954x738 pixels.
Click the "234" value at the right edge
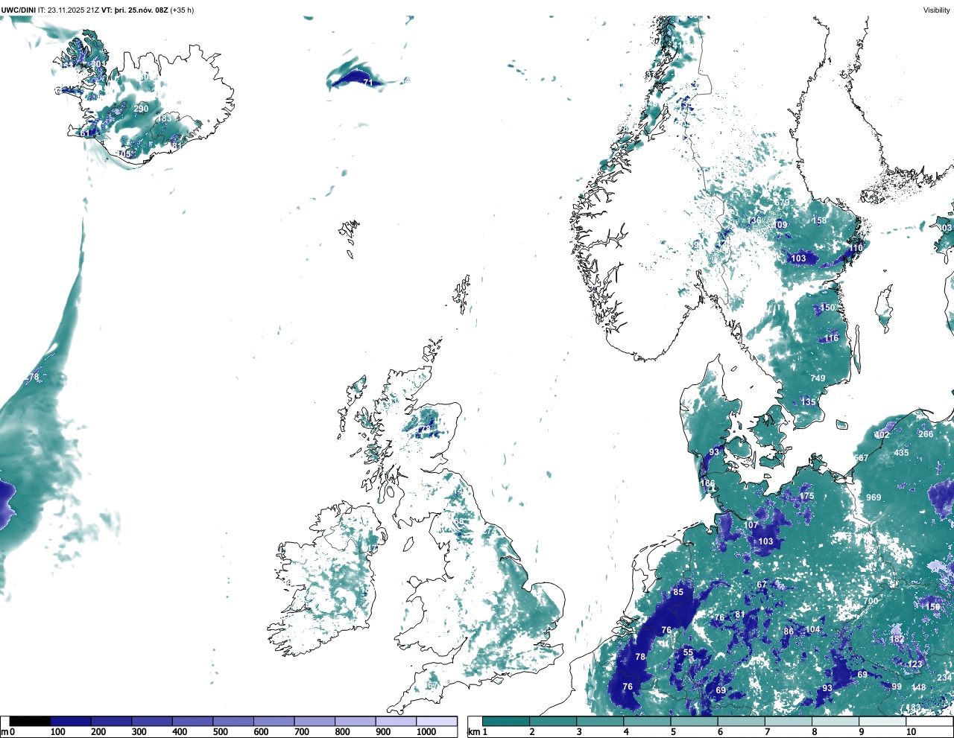(944, 677)
